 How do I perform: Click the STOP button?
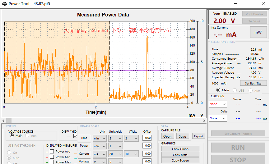[238, 160]
